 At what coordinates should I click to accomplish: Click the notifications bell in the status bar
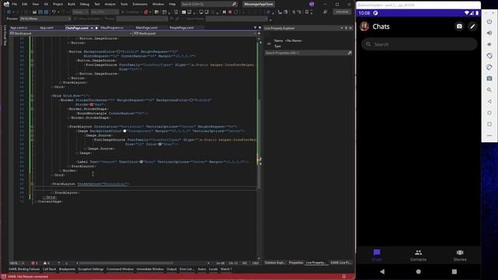tap(344, 277)
